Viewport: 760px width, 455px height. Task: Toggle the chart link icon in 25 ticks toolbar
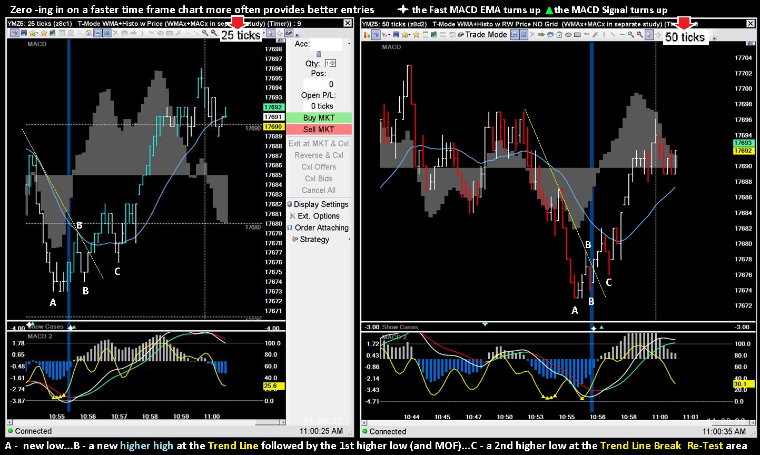[x=15, y=33]
